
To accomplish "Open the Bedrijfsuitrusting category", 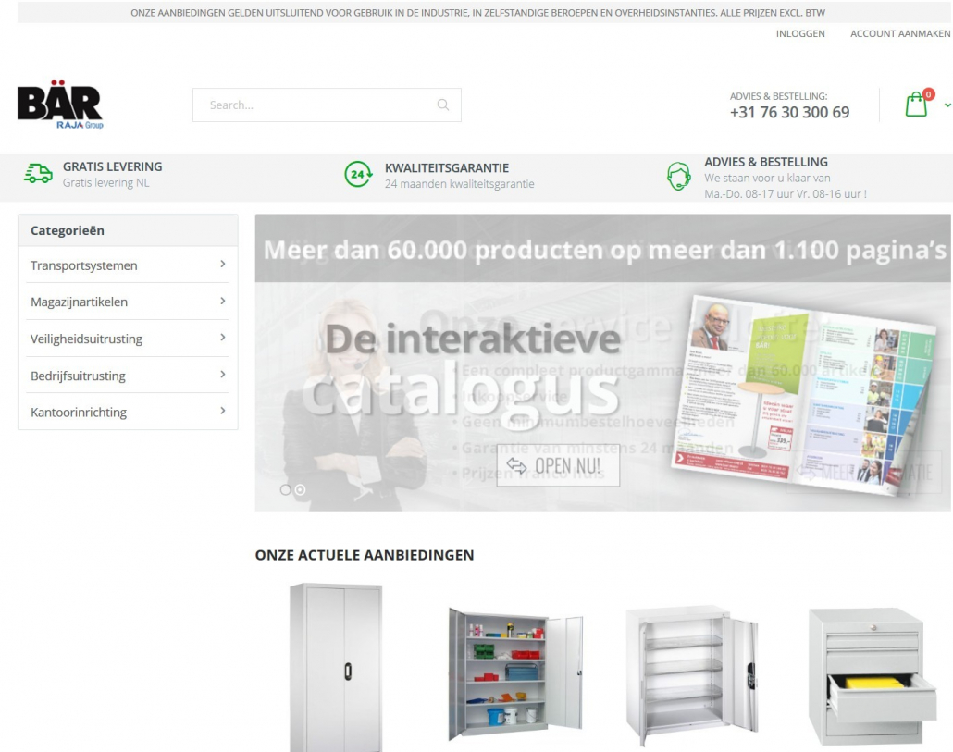I will (x=78, y=376).
